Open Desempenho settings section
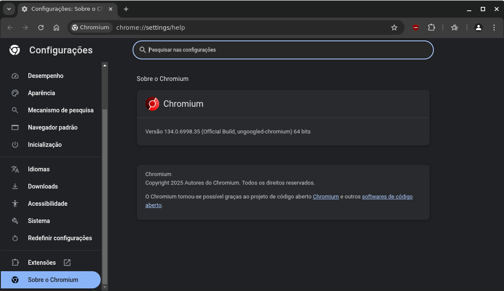The height and width of the screenshot is (291, 504). point(51,76)
